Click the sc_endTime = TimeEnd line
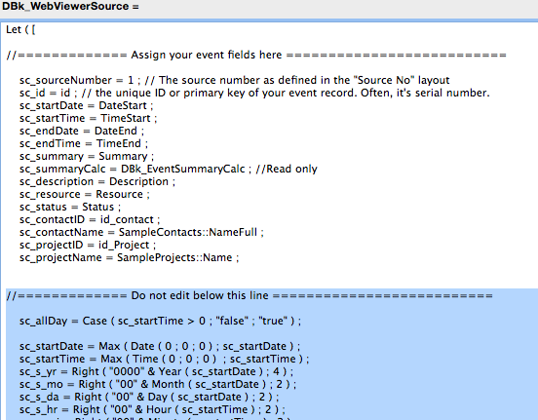This screenshot has height=420, width=538. tap(84, 144)
